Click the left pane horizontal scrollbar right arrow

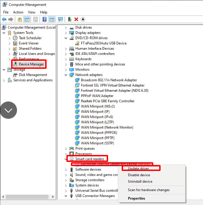(53, 197)
